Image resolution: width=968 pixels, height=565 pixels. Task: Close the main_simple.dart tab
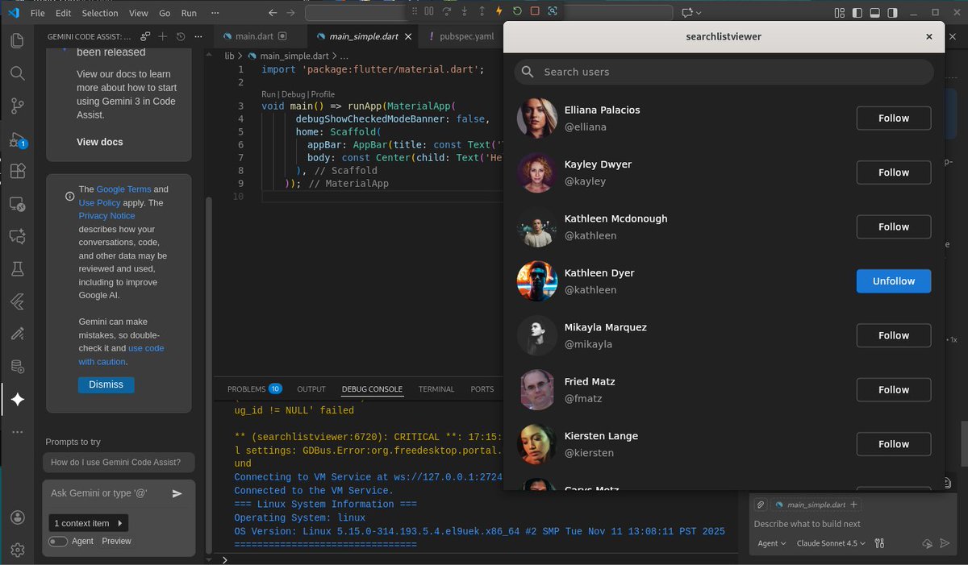(x=408, y=36)
